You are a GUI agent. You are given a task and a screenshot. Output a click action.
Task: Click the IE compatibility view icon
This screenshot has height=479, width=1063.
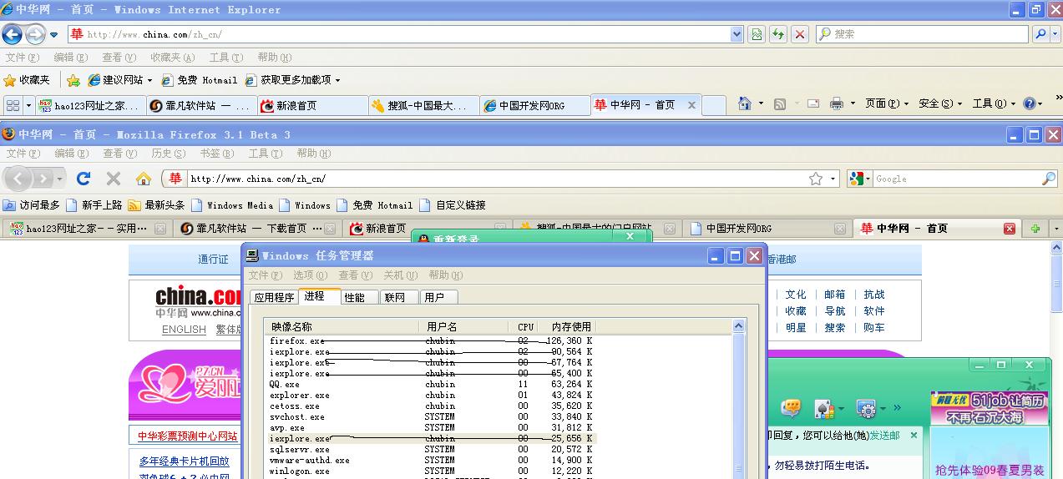click(x=757, y=34)
